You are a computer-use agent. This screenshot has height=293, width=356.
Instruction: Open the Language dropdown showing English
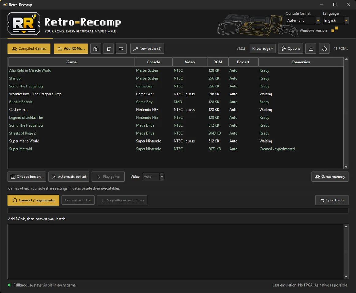tap(335, 21)
